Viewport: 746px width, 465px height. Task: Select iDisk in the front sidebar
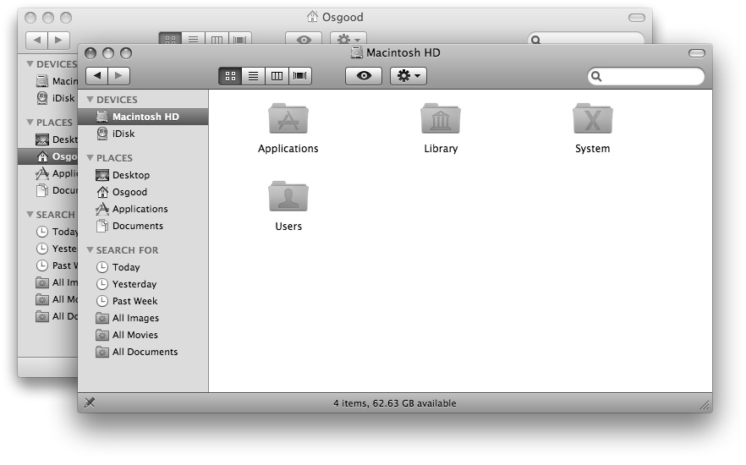(x=123, y=134)
